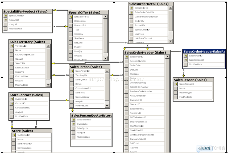Click key icon beside SpecialOfferID in SpecialOfferProduct
Viewport: 228px width, 153px height.
click(6, 16)
